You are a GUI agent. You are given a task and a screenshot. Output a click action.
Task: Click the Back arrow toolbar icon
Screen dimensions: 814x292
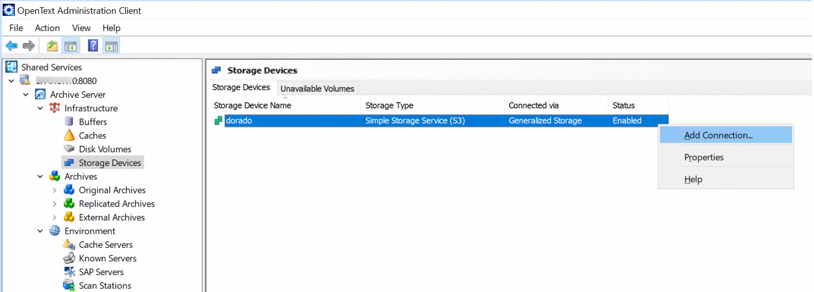(11, 46)
